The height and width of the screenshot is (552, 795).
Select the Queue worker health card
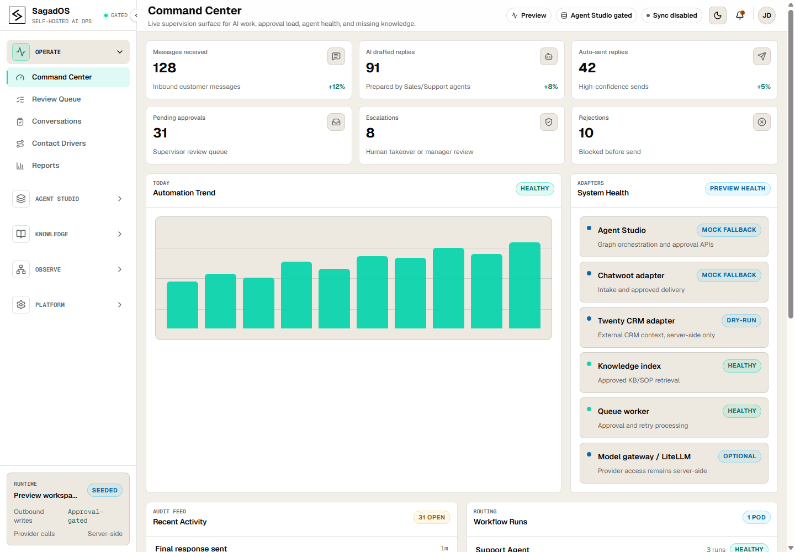[x=674, y=418]
